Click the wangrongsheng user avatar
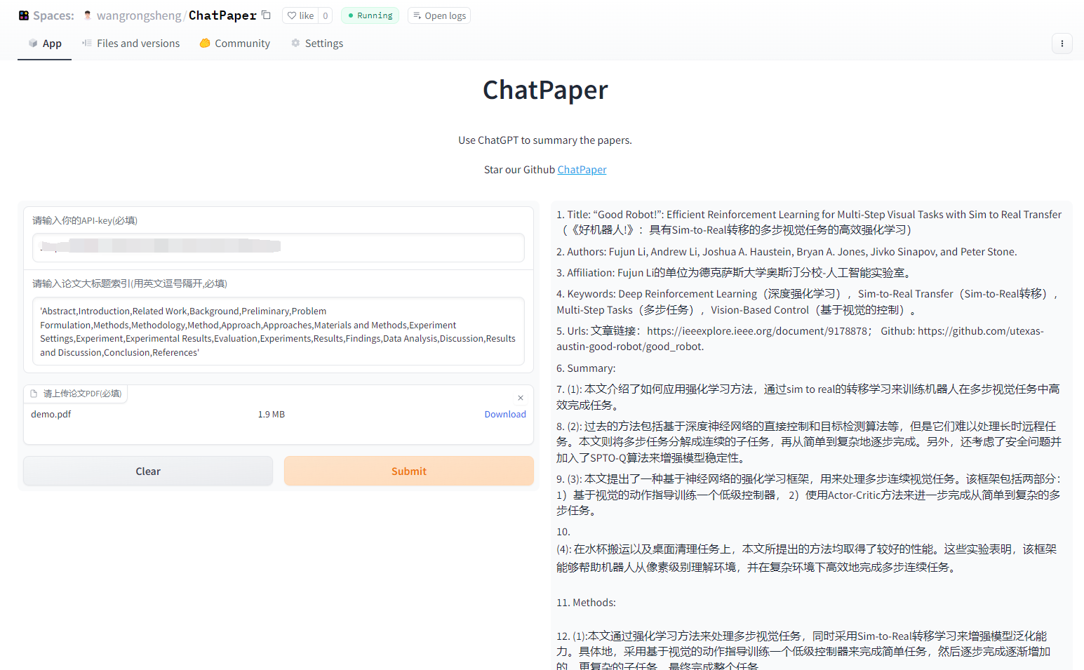Screen dimensions: 1084x670 click(x=88, y=15)
